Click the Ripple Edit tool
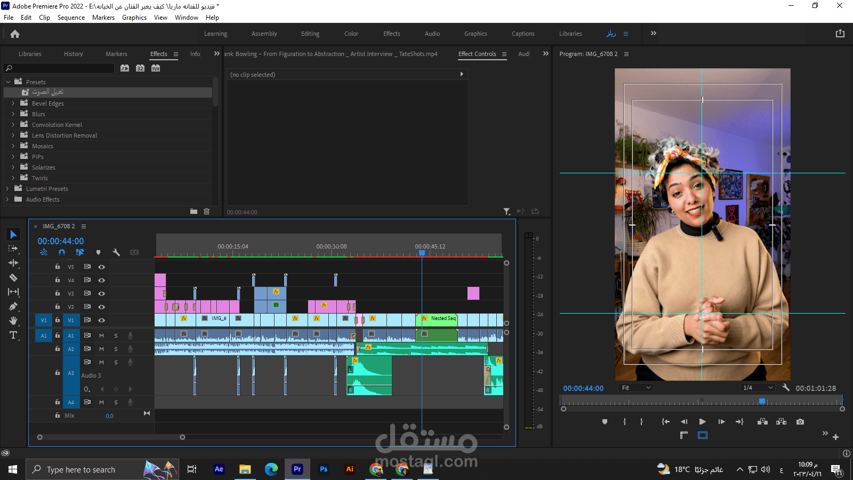 click(x=13, y=263)
